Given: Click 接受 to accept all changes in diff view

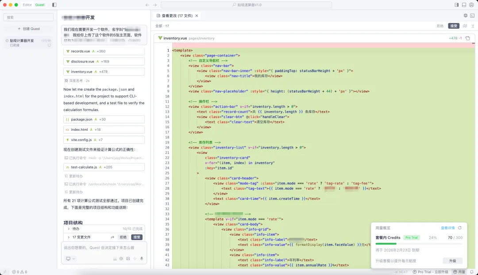Looking at the screenshot, I should (454, 26).
